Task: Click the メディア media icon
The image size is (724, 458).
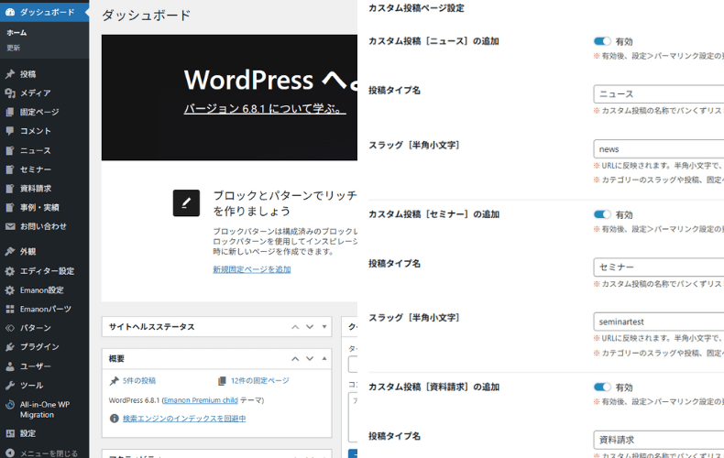Action: coord(10,93)
